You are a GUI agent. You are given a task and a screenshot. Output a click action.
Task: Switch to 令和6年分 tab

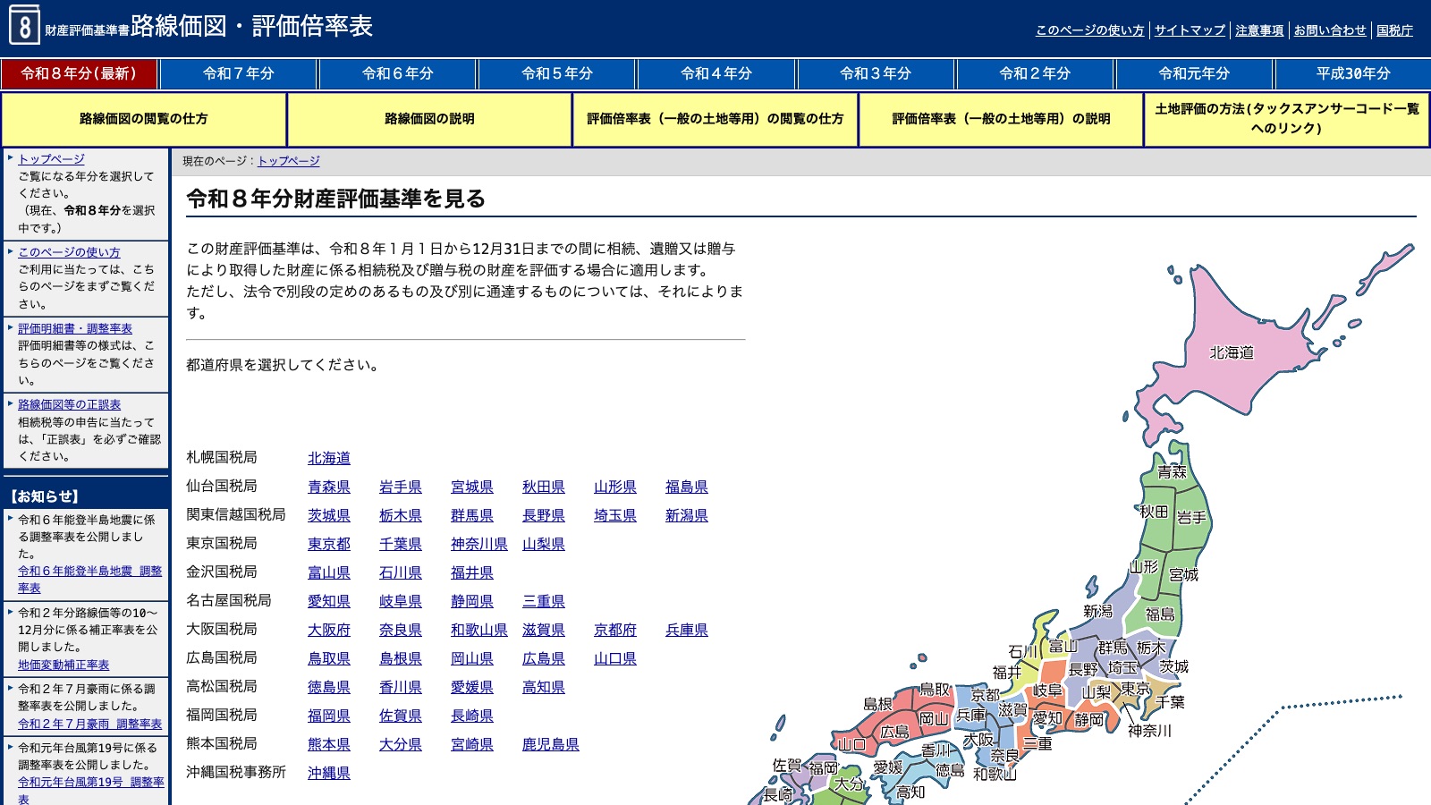[398, 73]
